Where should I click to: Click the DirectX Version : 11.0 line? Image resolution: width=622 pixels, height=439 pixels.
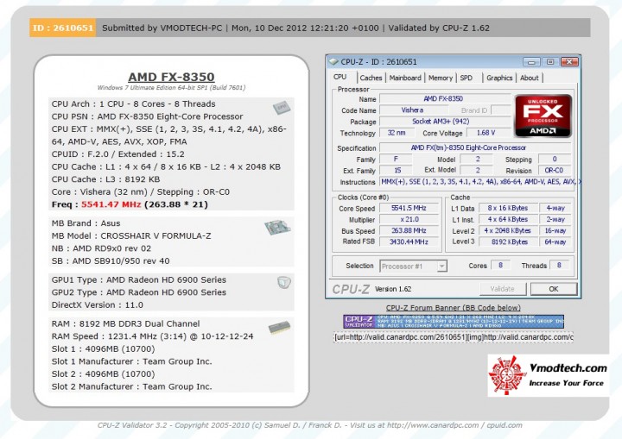tap(97, 305)
